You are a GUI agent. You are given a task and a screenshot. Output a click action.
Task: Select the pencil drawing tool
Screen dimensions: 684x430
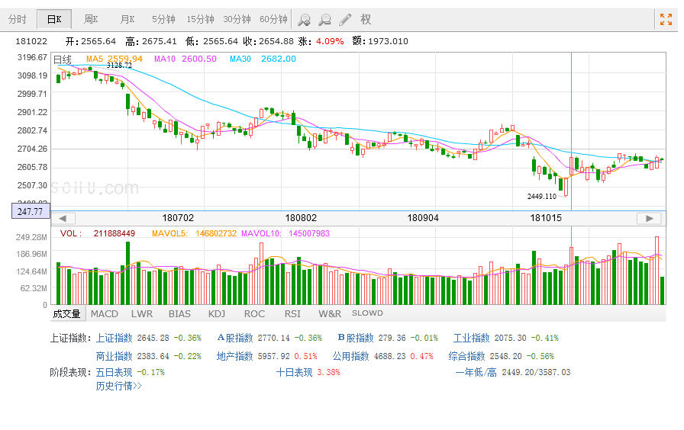(345, 20)
